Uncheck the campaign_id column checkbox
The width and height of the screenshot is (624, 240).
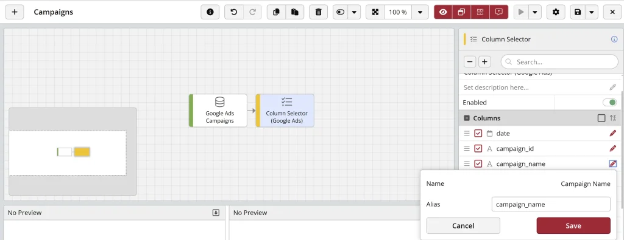coord(478,148)
